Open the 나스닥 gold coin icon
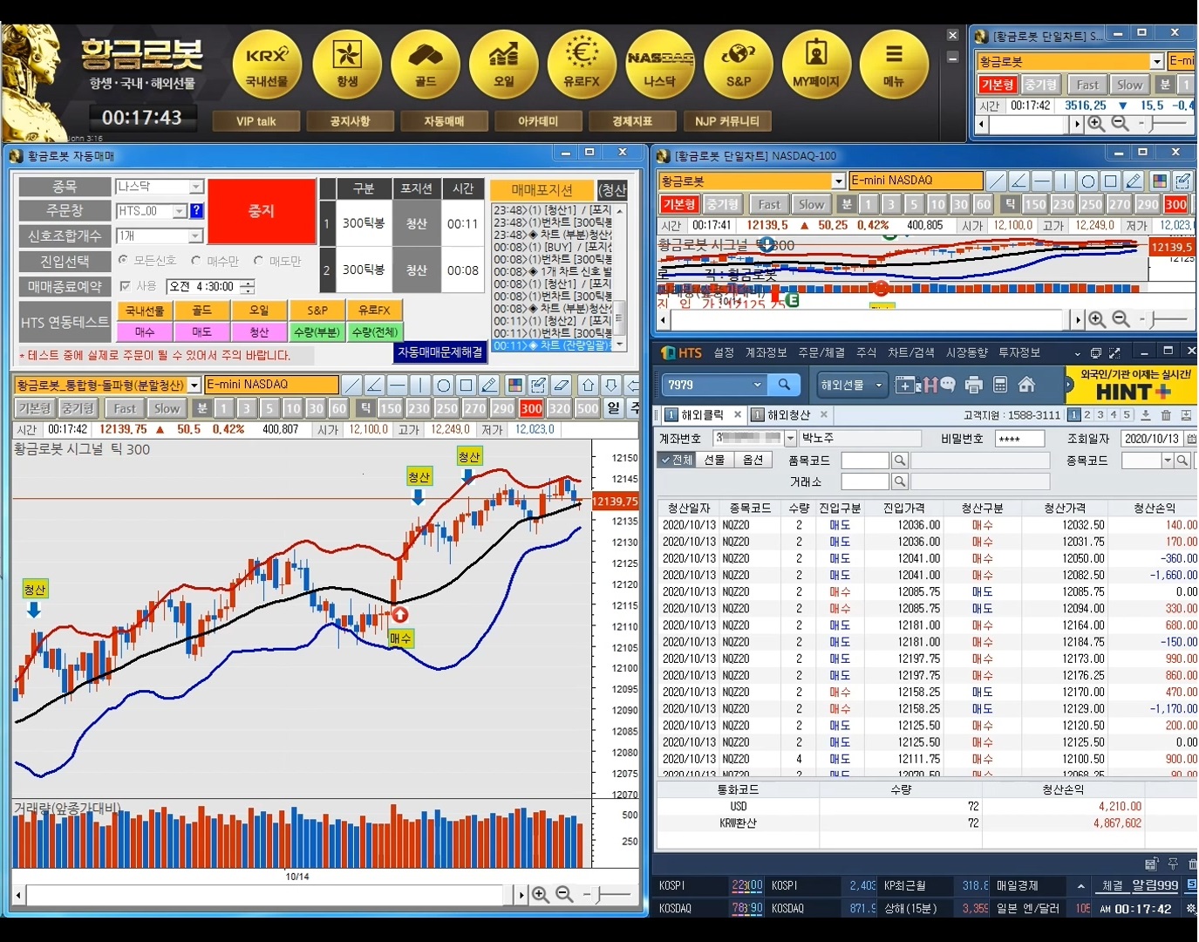The image size is (1199, 942). click(x=660, y=65)
